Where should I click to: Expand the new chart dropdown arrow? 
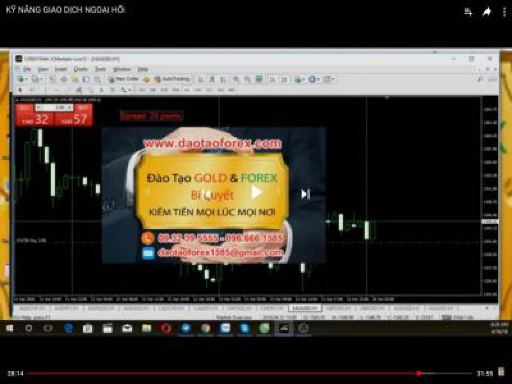click(26, 79)
